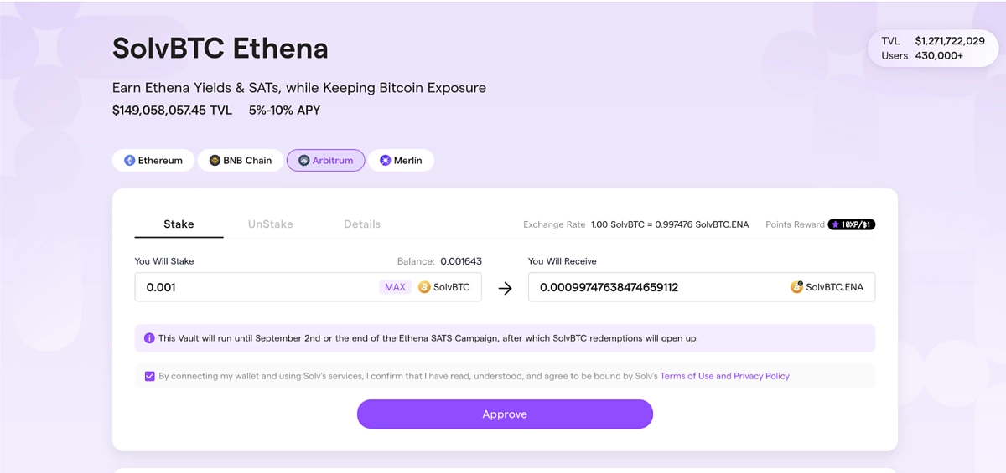Switch to the UnStake tab
The image size is (1006, 473).
pyautogui.click(x=271, y=224)
